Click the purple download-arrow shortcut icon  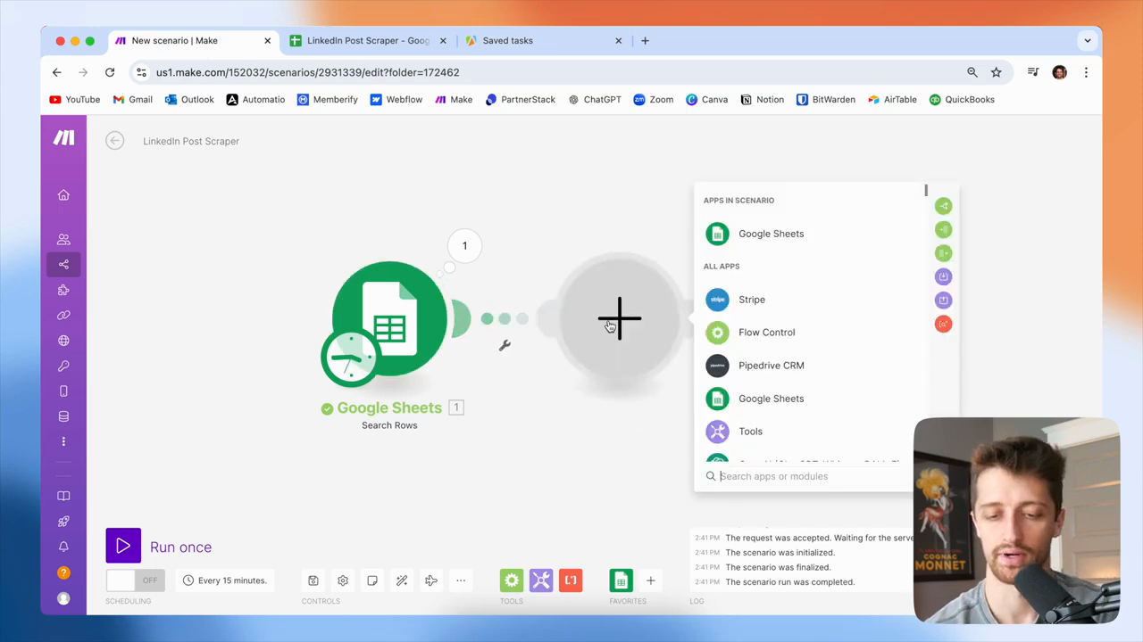click(944, 276)
